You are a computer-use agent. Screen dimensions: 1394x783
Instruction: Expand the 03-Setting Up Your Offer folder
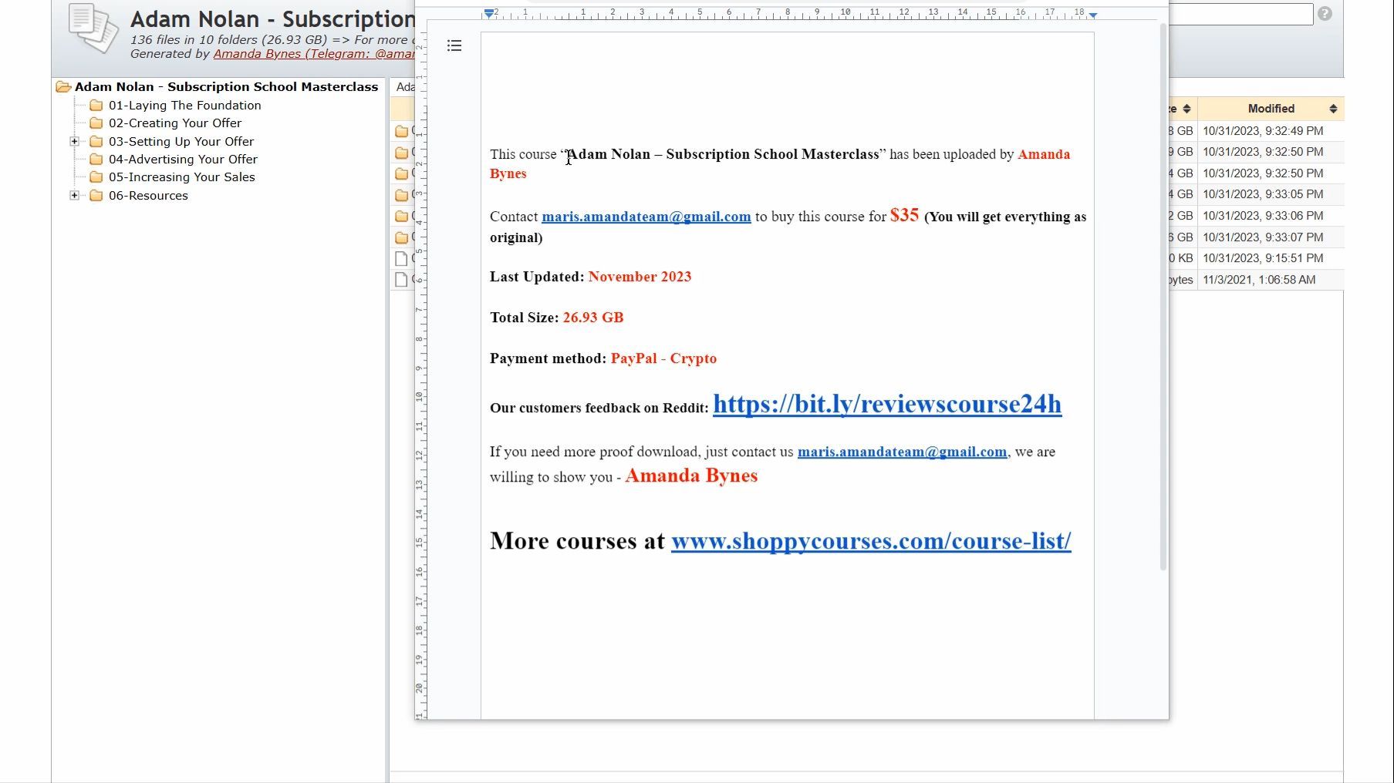tap(74, 141)
